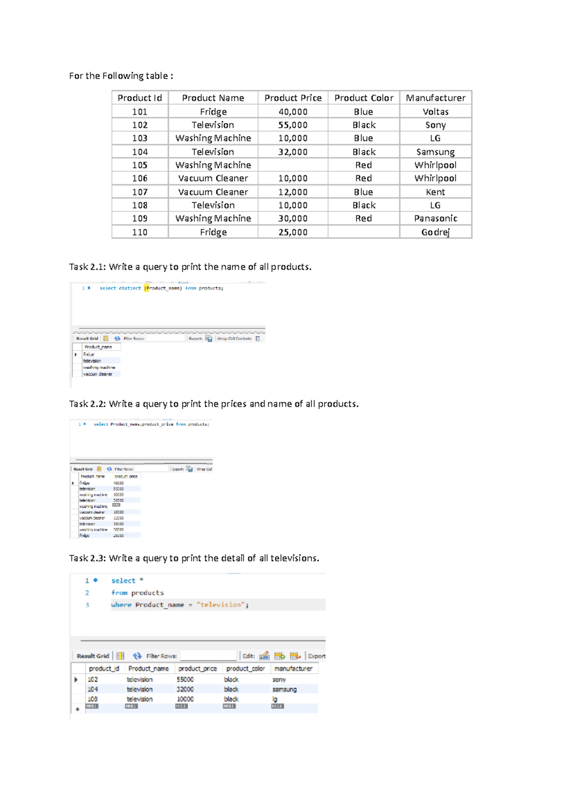
Task: Click the Filter Rows field in Task 2.1
Action: [165, 339]
